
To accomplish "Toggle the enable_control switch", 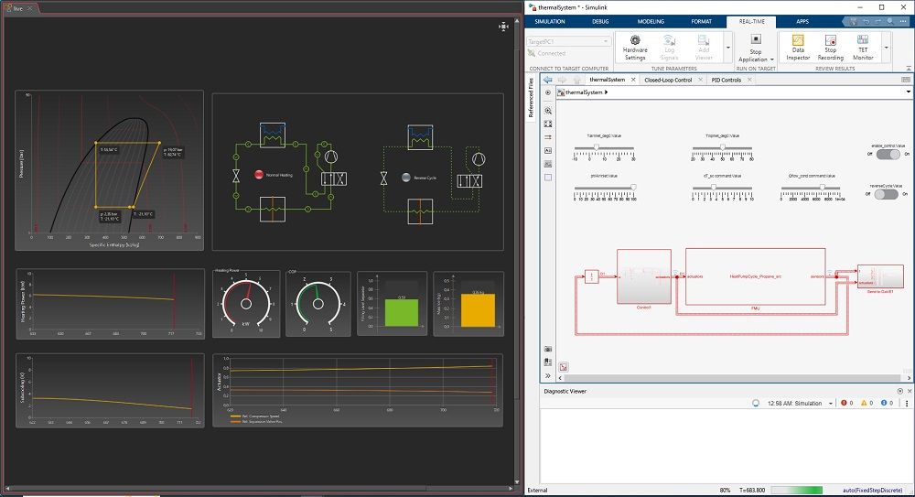I will coord(888,154).
